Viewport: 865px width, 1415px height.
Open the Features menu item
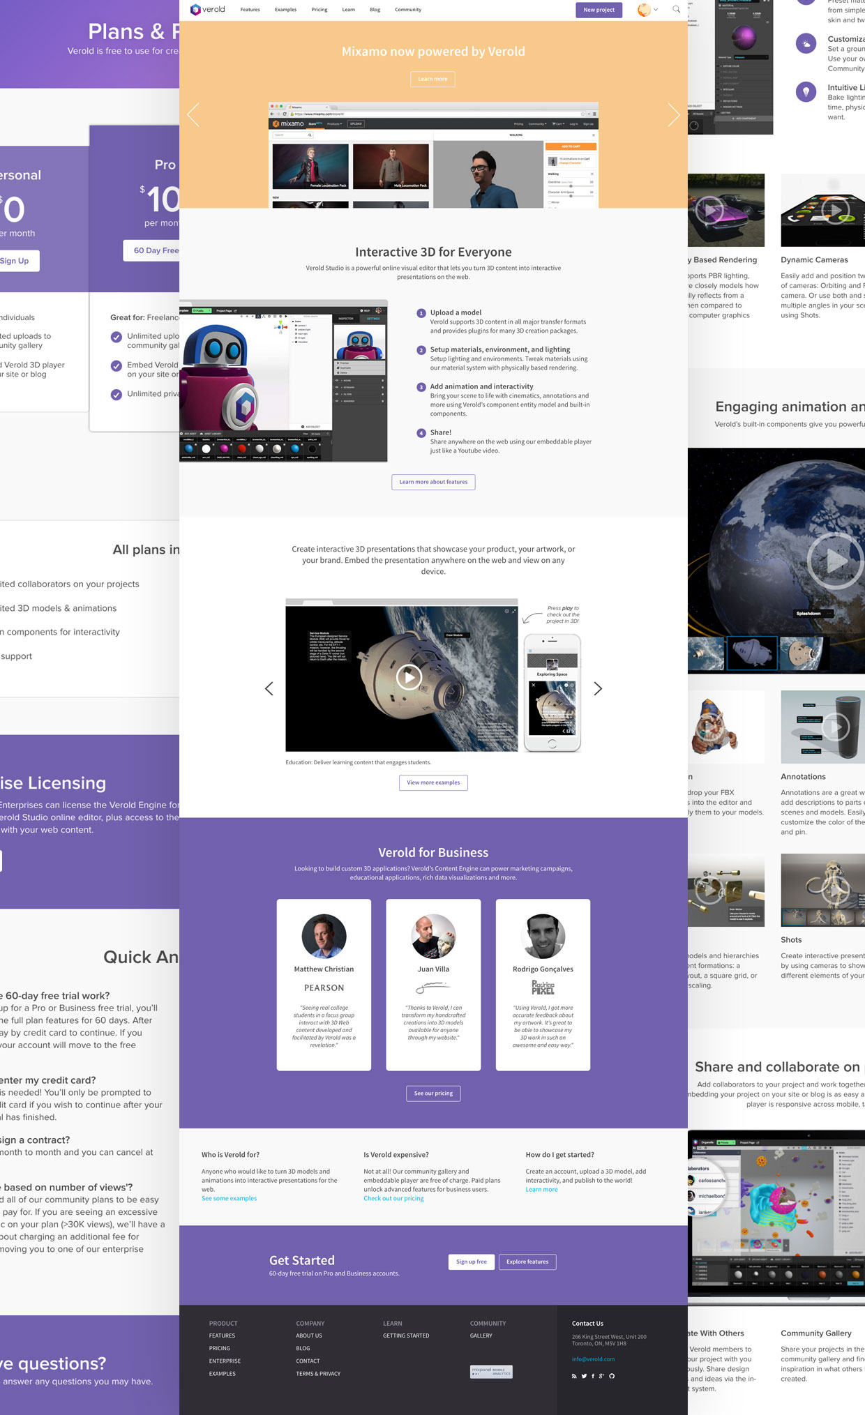pyautogui.click(x=250, y=10)
